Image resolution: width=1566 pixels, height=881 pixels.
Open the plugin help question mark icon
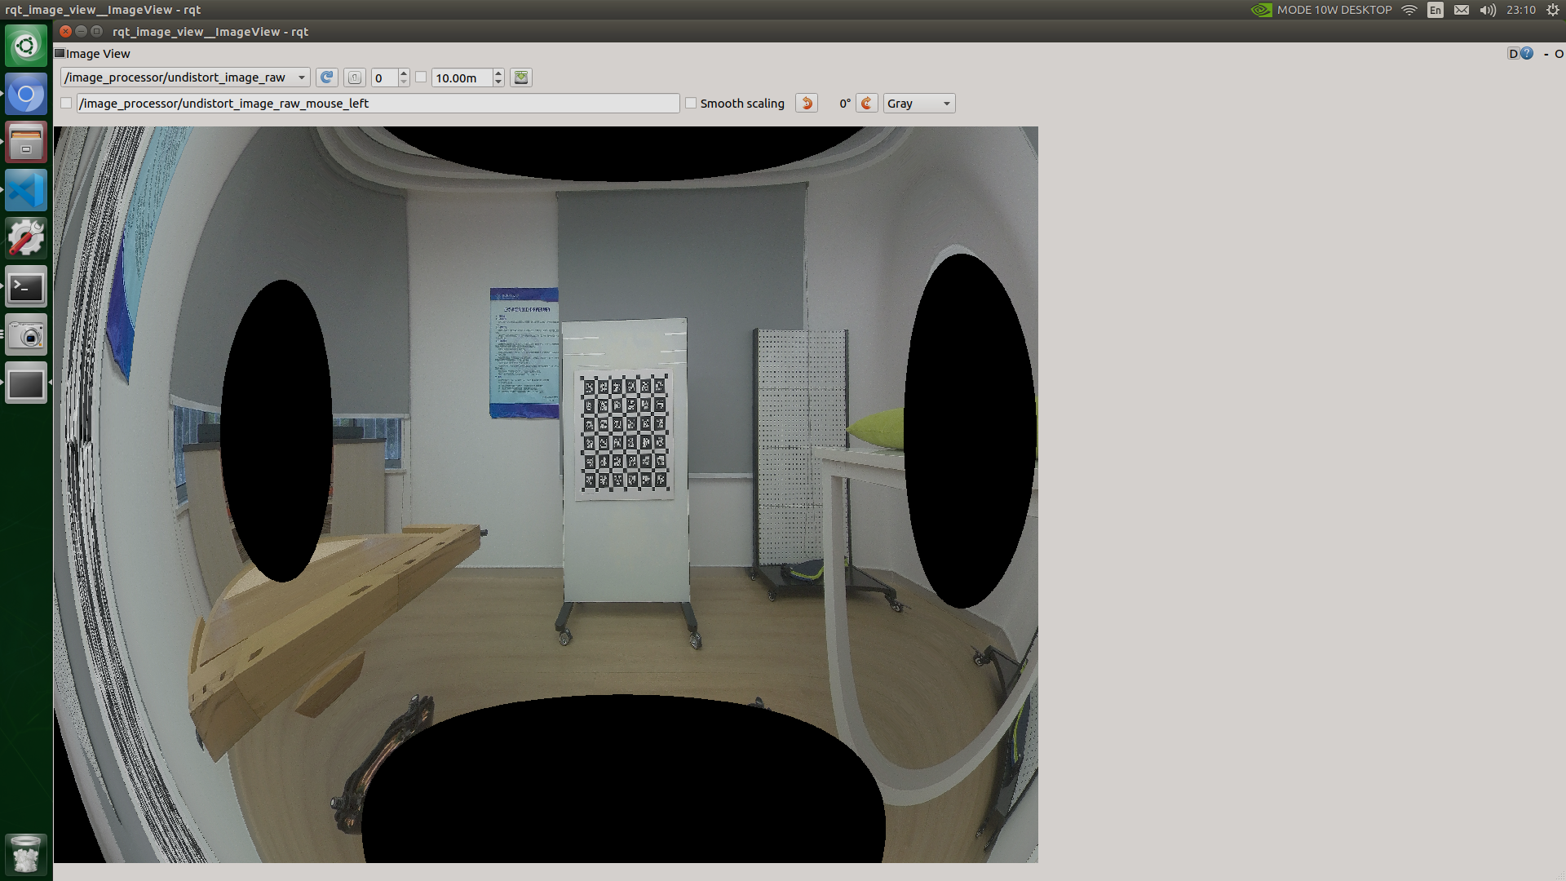[x=1527, y=54]
